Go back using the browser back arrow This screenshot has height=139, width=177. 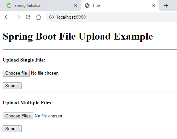click(7, 17)
